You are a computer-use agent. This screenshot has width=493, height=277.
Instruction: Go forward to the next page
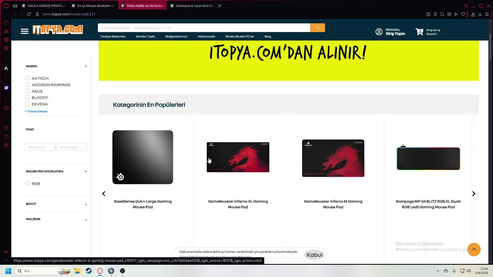click(22, 14)
